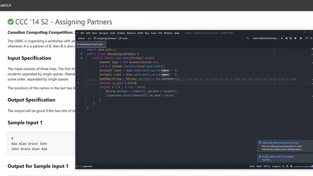Open the Code menu

[112, 33]
